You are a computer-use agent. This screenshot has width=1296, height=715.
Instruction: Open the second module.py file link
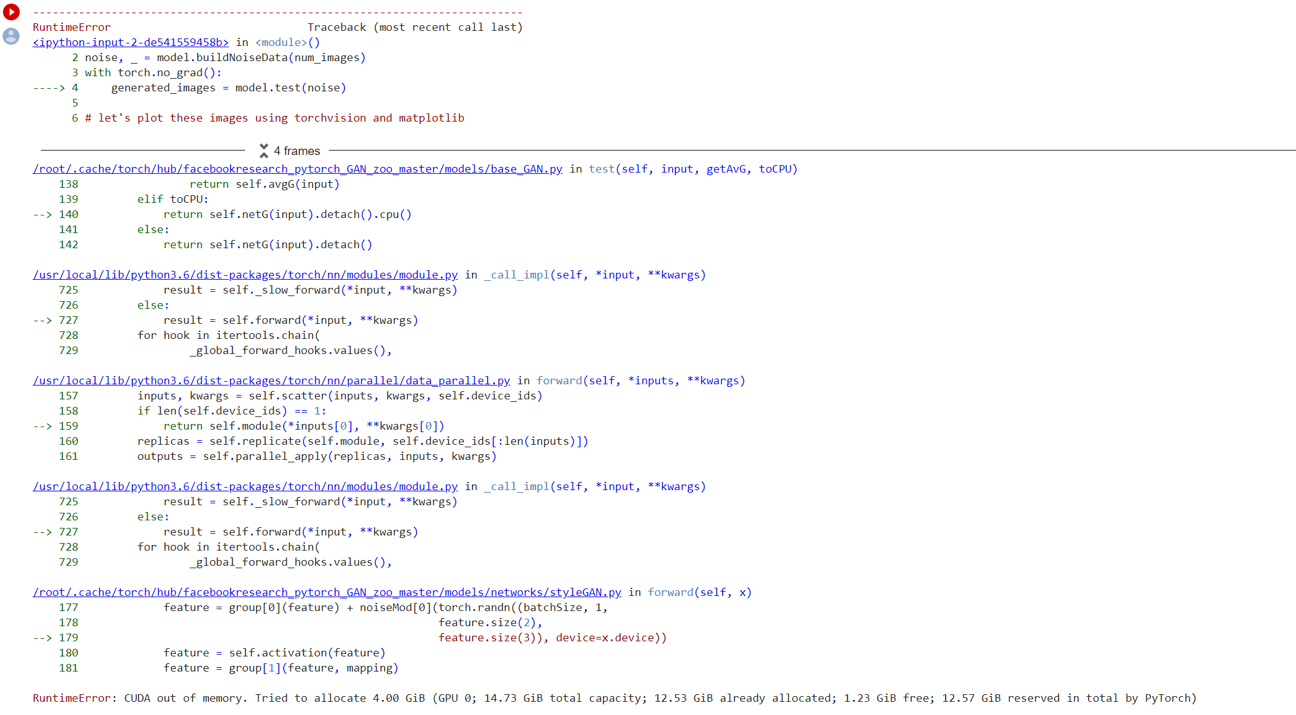(x=245, y=486)
